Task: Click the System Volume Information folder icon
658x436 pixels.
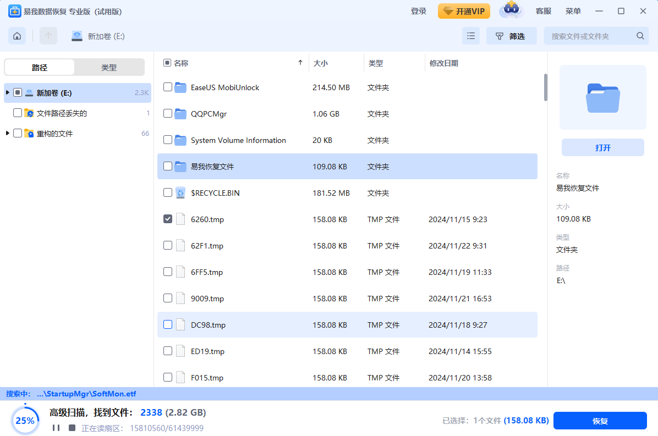Action: (180, 140)
